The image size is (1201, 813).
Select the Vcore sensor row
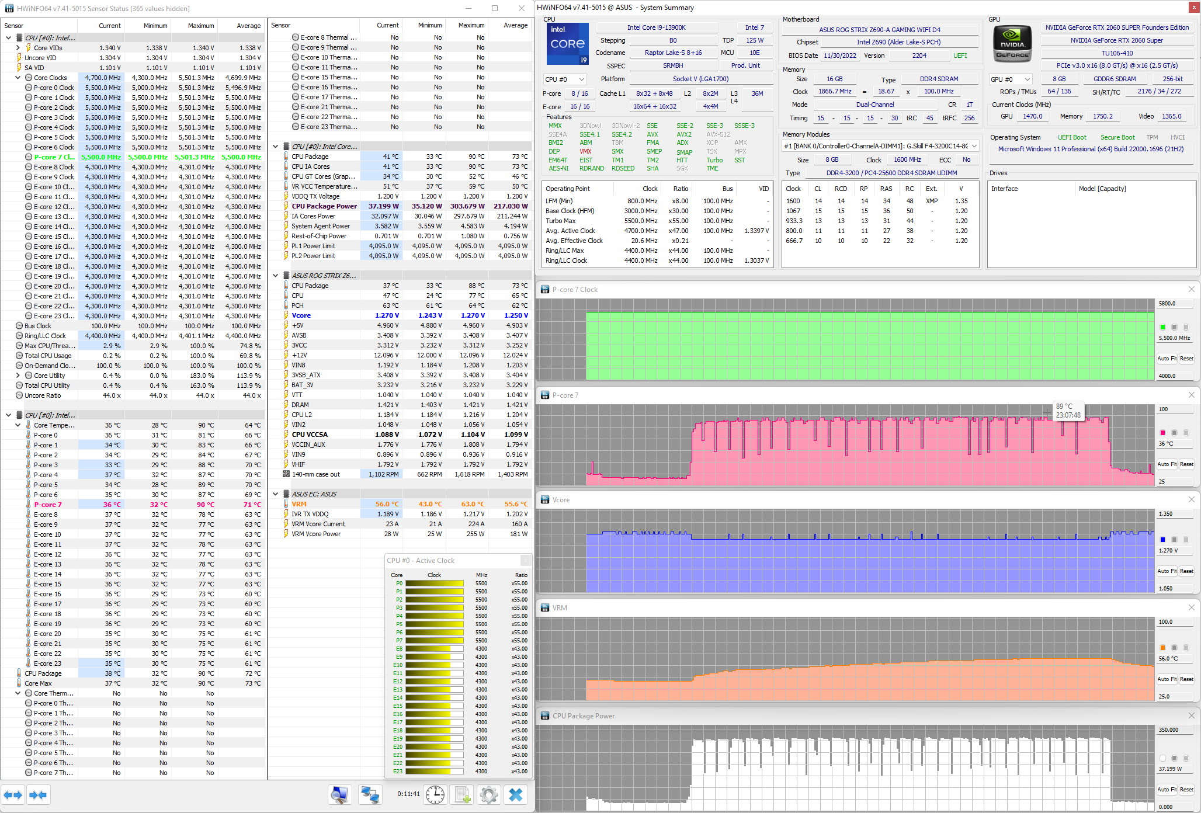tap(301, 315)
